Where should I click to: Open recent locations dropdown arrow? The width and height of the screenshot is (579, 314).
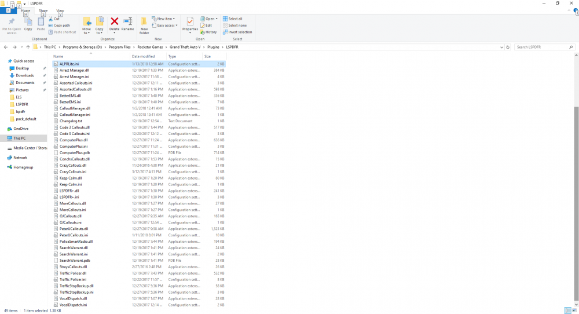click(x=21, y=48)
